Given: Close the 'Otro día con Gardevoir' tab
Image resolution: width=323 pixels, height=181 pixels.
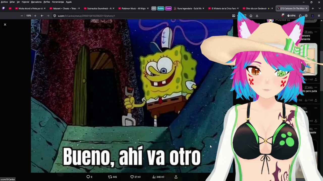Looking at the screenshot, I should [x=272, y=8].
